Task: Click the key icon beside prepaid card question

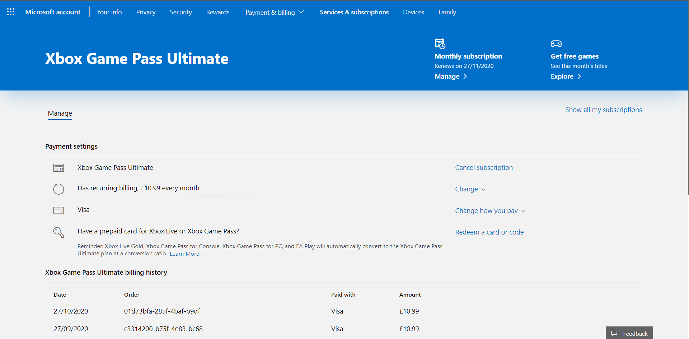Action: click(58, 232)
